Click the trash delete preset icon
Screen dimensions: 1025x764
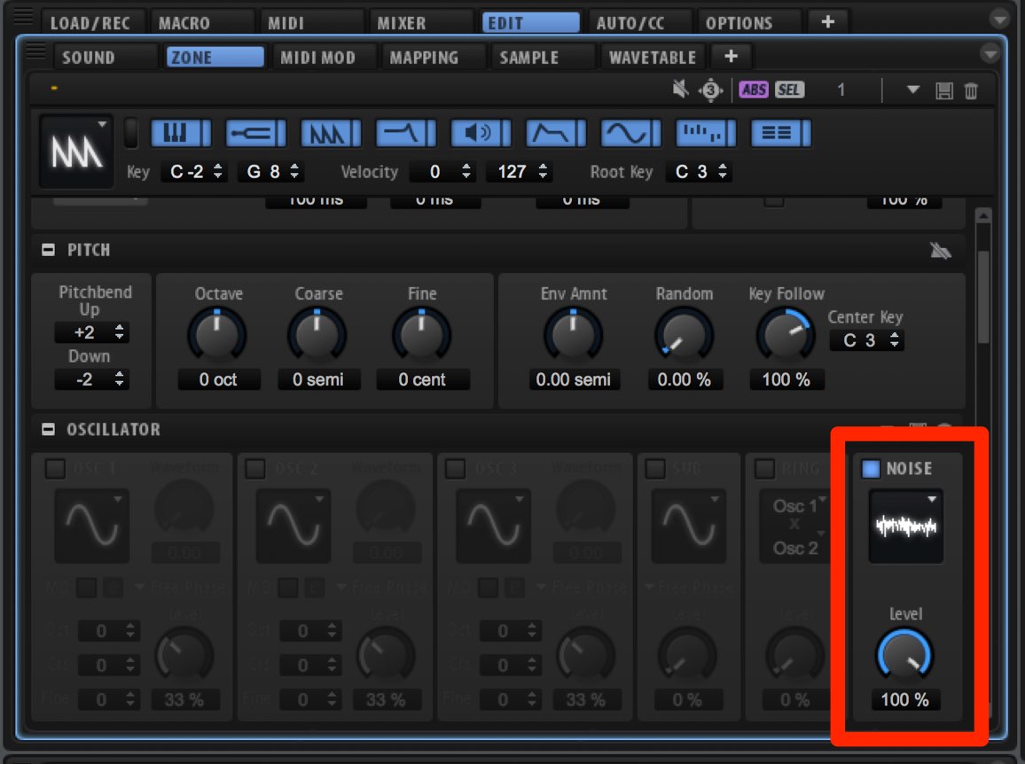(x=972, y=90)
